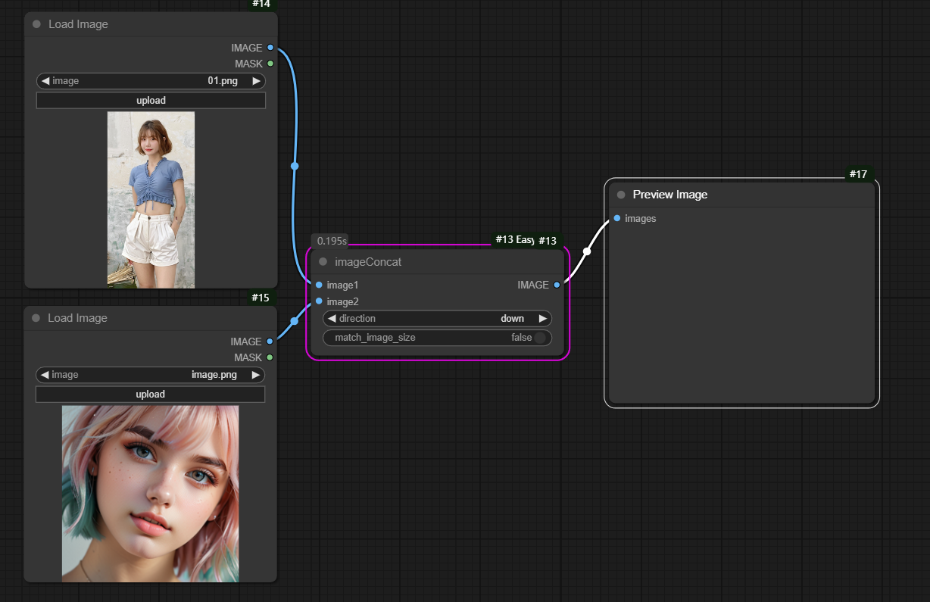
Task: Select the Preview Image node title bar
Action: pyautogui.click(x=742, y=195)
